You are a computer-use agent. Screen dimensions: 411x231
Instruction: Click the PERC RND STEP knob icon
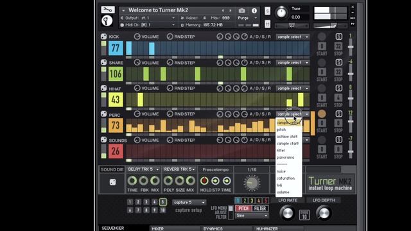tap(170, 114)
